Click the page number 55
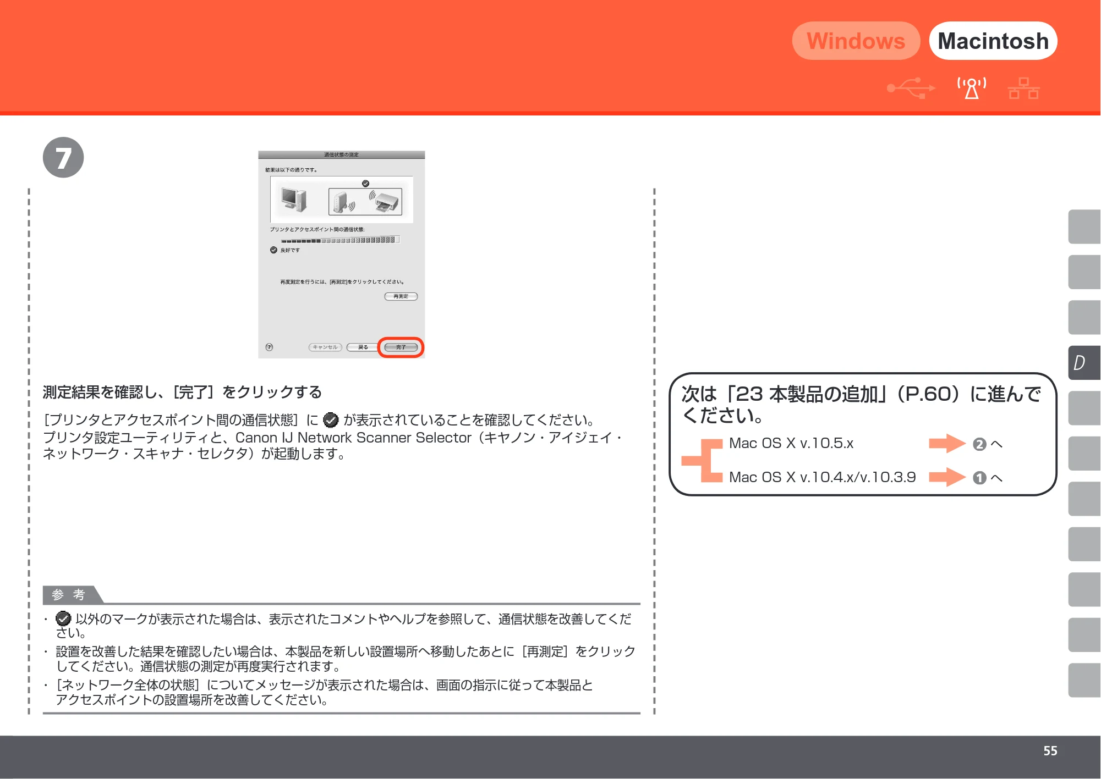Image resolution: width=1101 pixels, height=779 pixels. click(1050, 751)
